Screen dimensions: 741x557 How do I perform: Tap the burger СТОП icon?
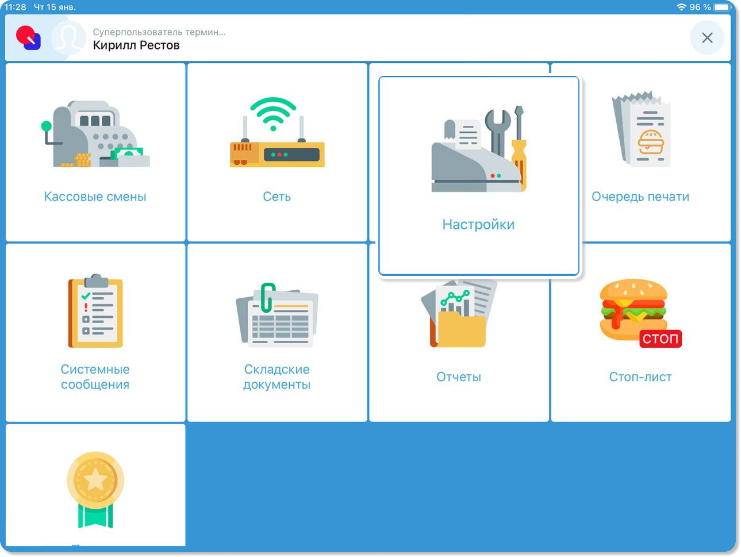point(640,314)
